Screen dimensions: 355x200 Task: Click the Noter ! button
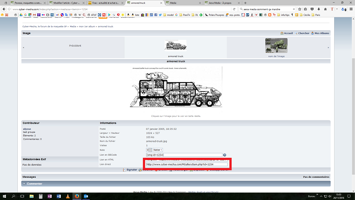[158, 150]
